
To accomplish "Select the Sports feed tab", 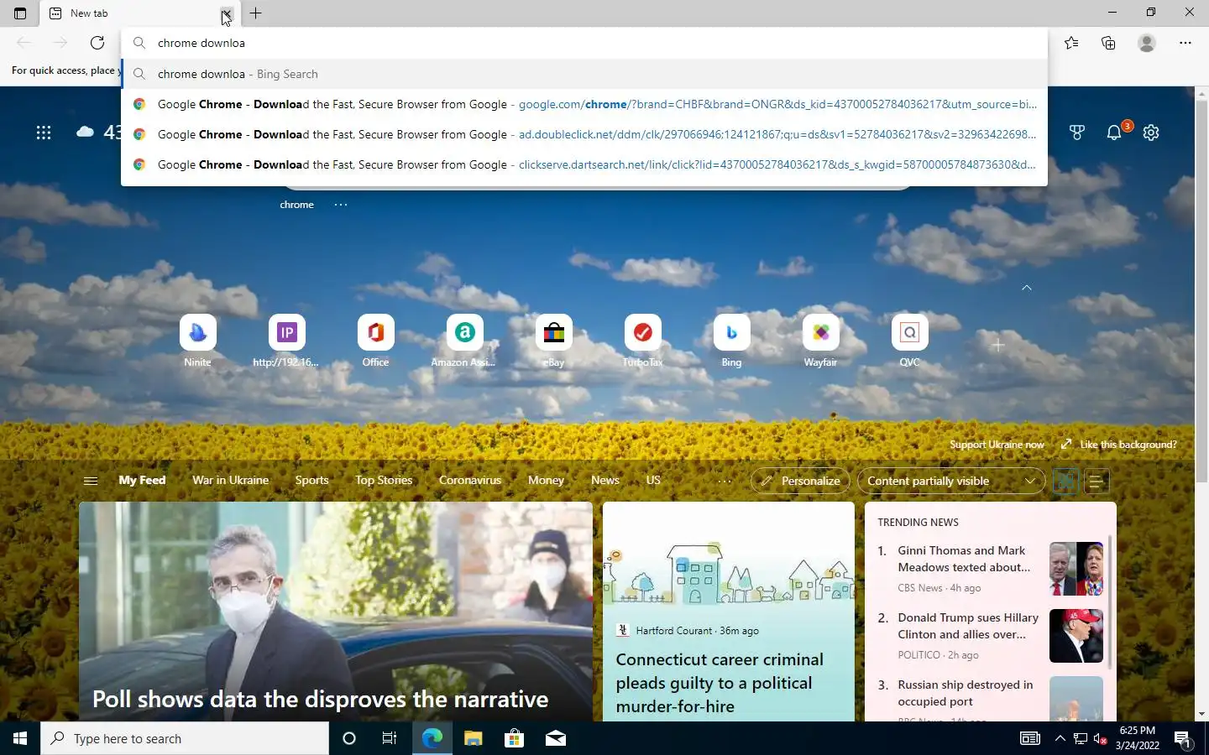I will [x=311, y=480].
